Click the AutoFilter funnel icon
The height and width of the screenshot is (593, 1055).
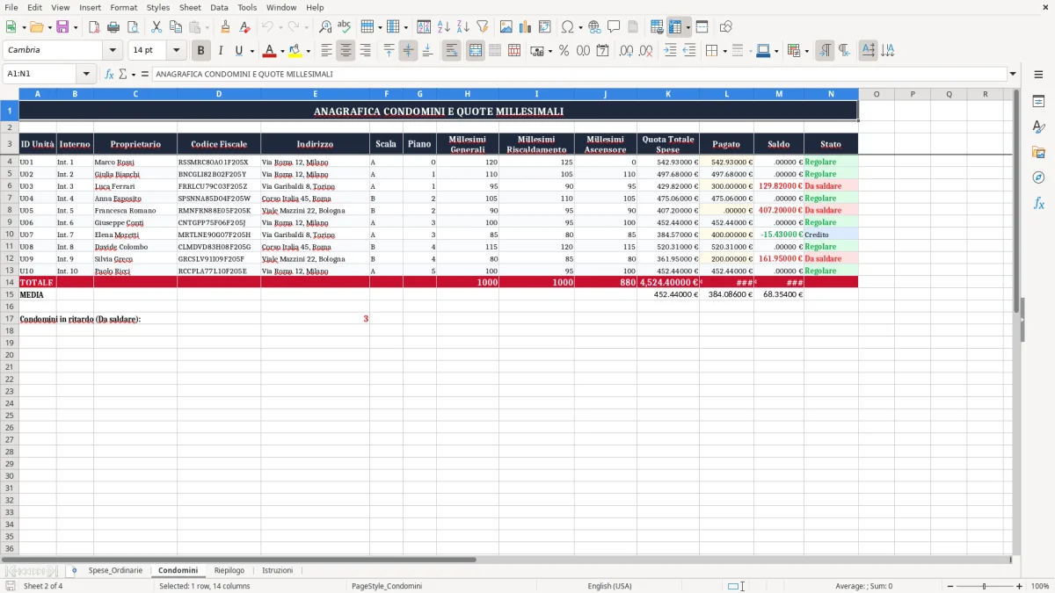(483, 27)
